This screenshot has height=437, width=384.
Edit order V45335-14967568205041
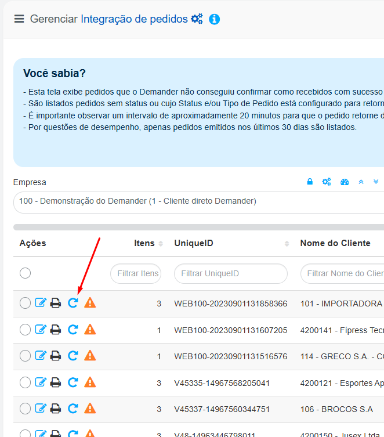41,382
